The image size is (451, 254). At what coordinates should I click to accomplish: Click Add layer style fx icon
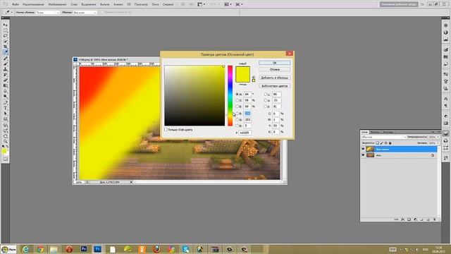click(402, 219)
